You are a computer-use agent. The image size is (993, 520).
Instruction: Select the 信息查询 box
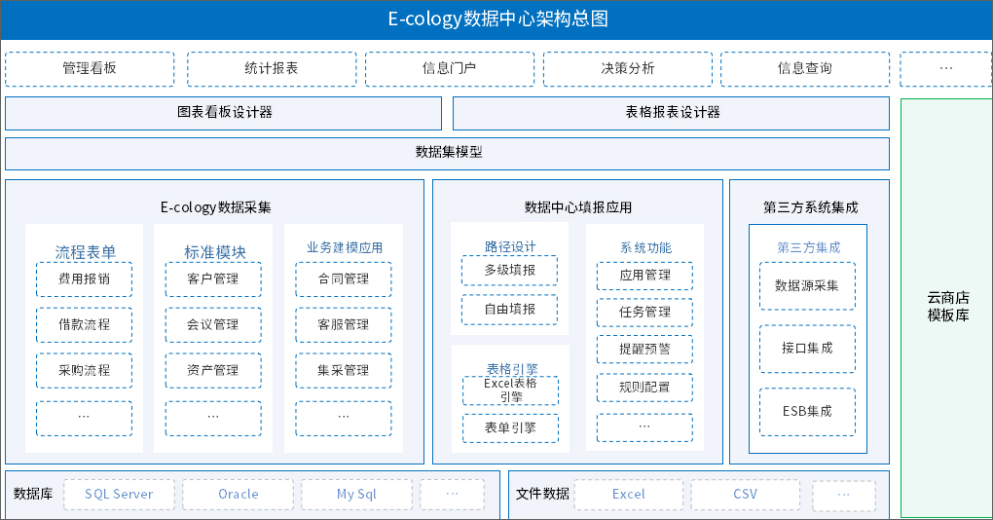805,68
